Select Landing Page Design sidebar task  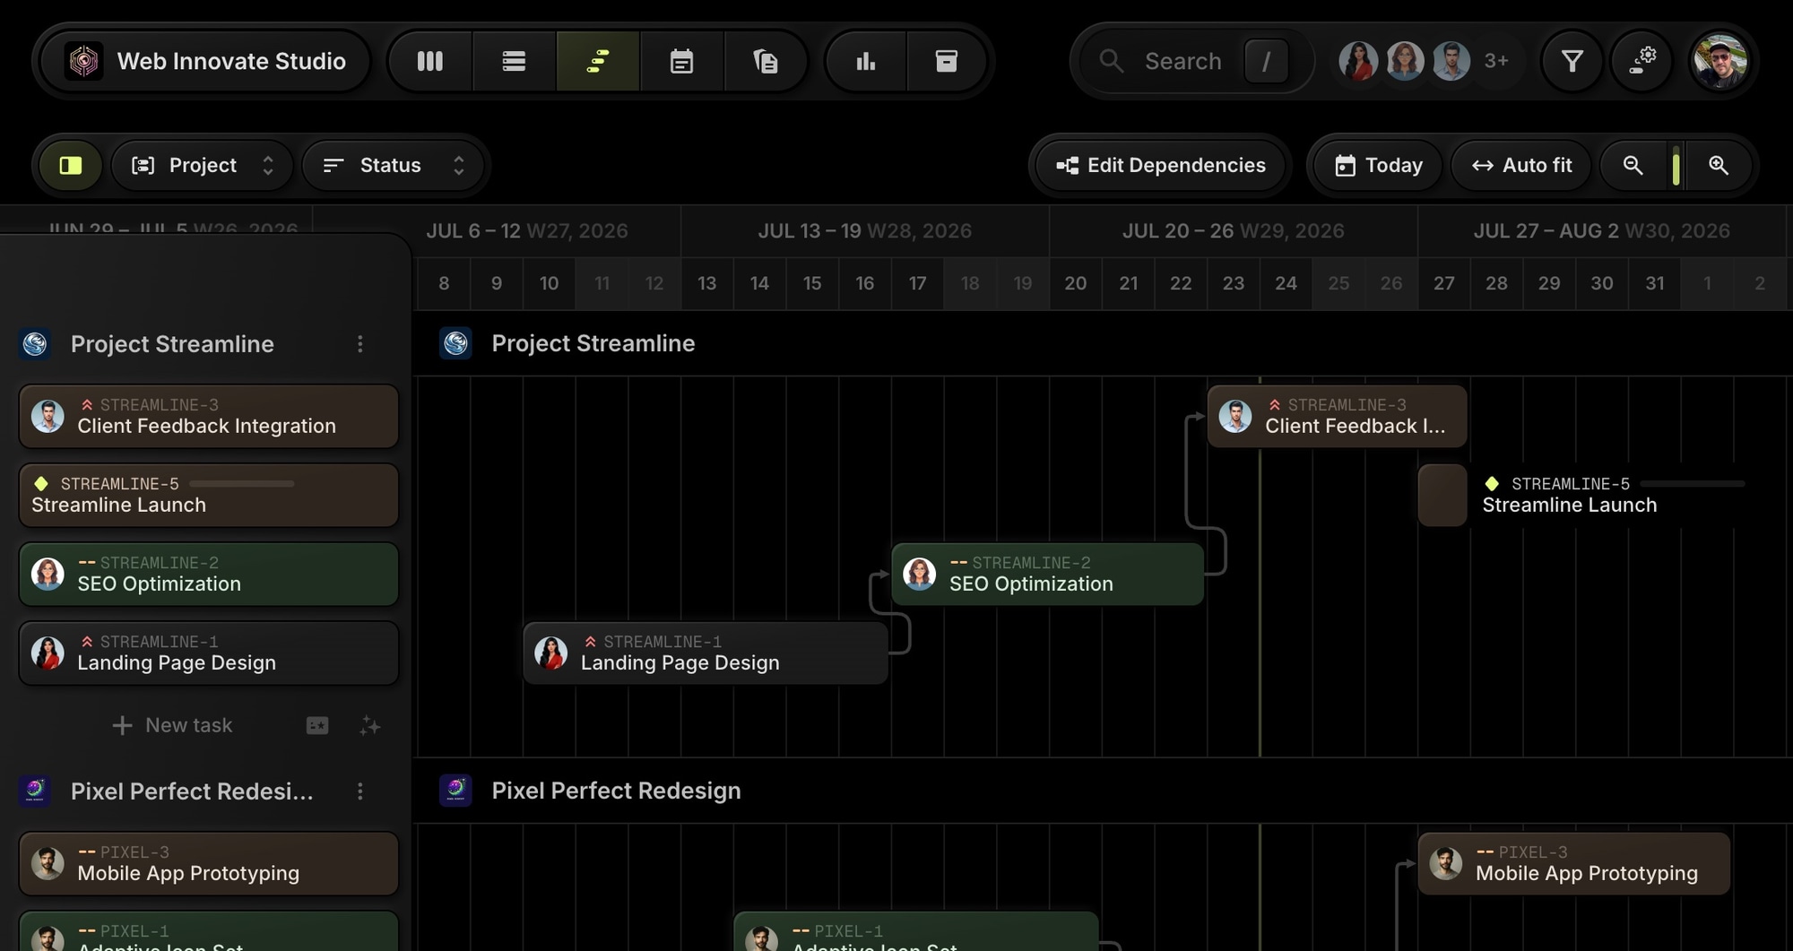(x=208, y=653)
